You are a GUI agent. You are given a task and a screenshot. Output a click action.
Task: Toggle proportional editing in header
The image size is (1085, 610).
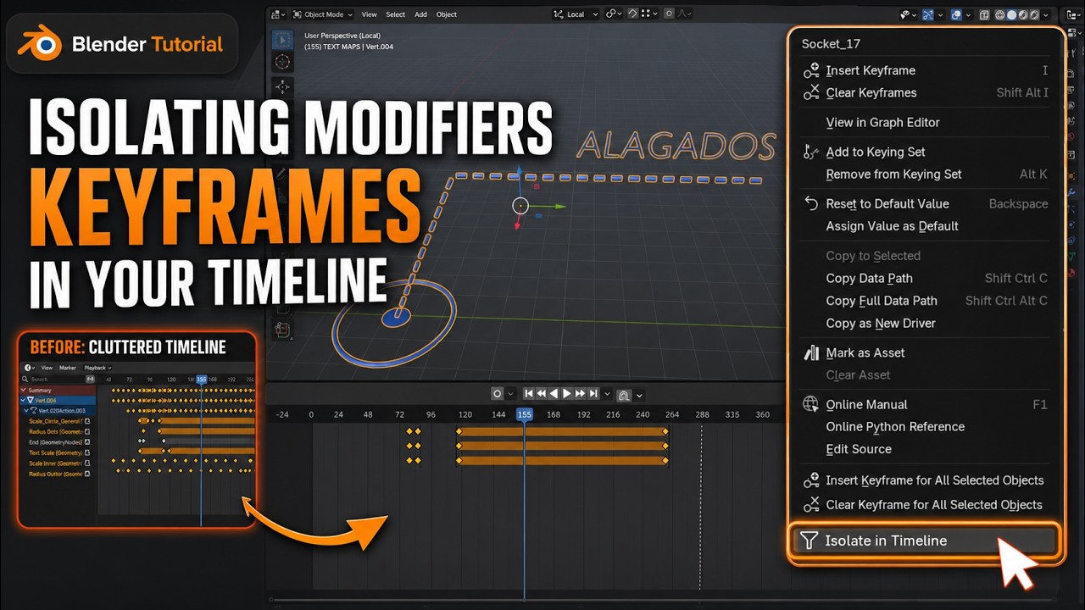[x=669, y=14]
